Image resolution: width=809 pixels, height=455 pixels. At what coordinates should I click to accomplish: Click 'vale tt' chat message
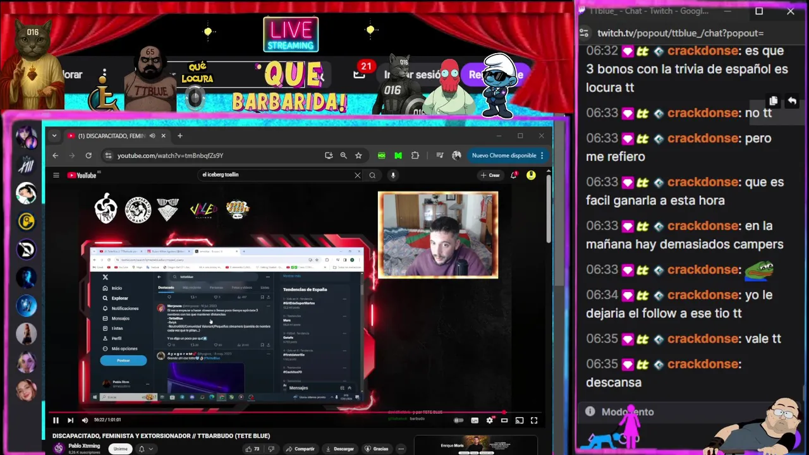click(x=763, y=339)
